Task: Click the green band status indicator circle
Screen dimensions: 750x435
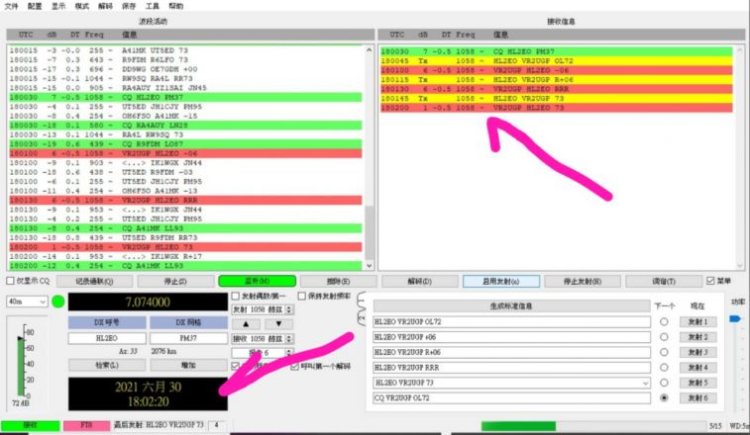Action: (57, 302)
